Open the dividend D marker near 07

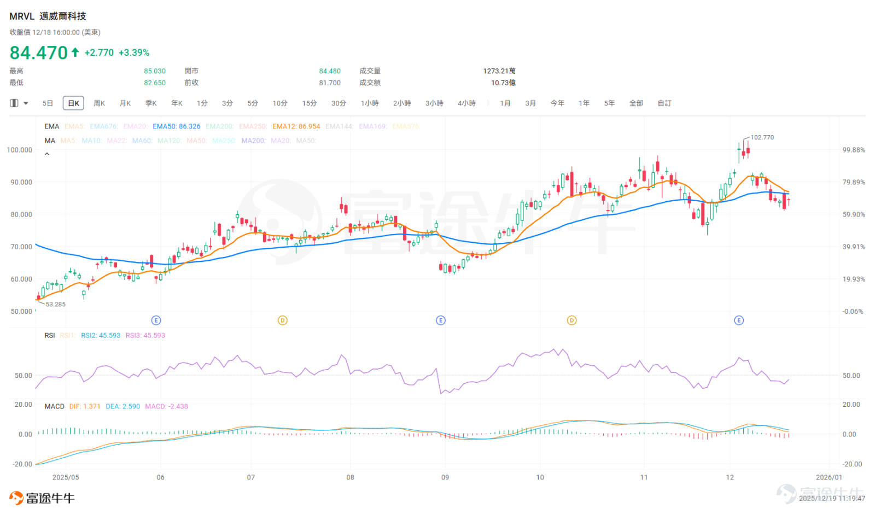click(283, 320)
